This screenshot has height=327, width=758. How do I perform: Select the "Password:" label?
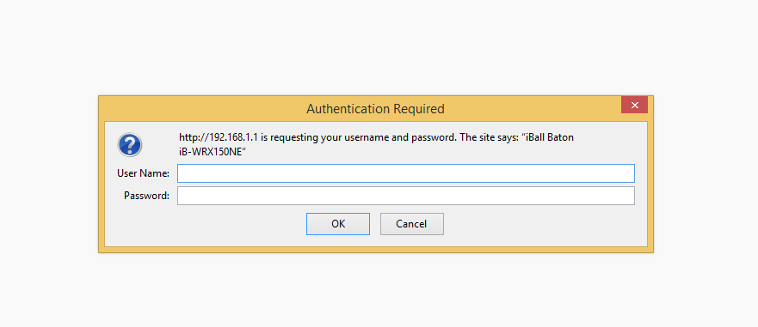[146, 196]
